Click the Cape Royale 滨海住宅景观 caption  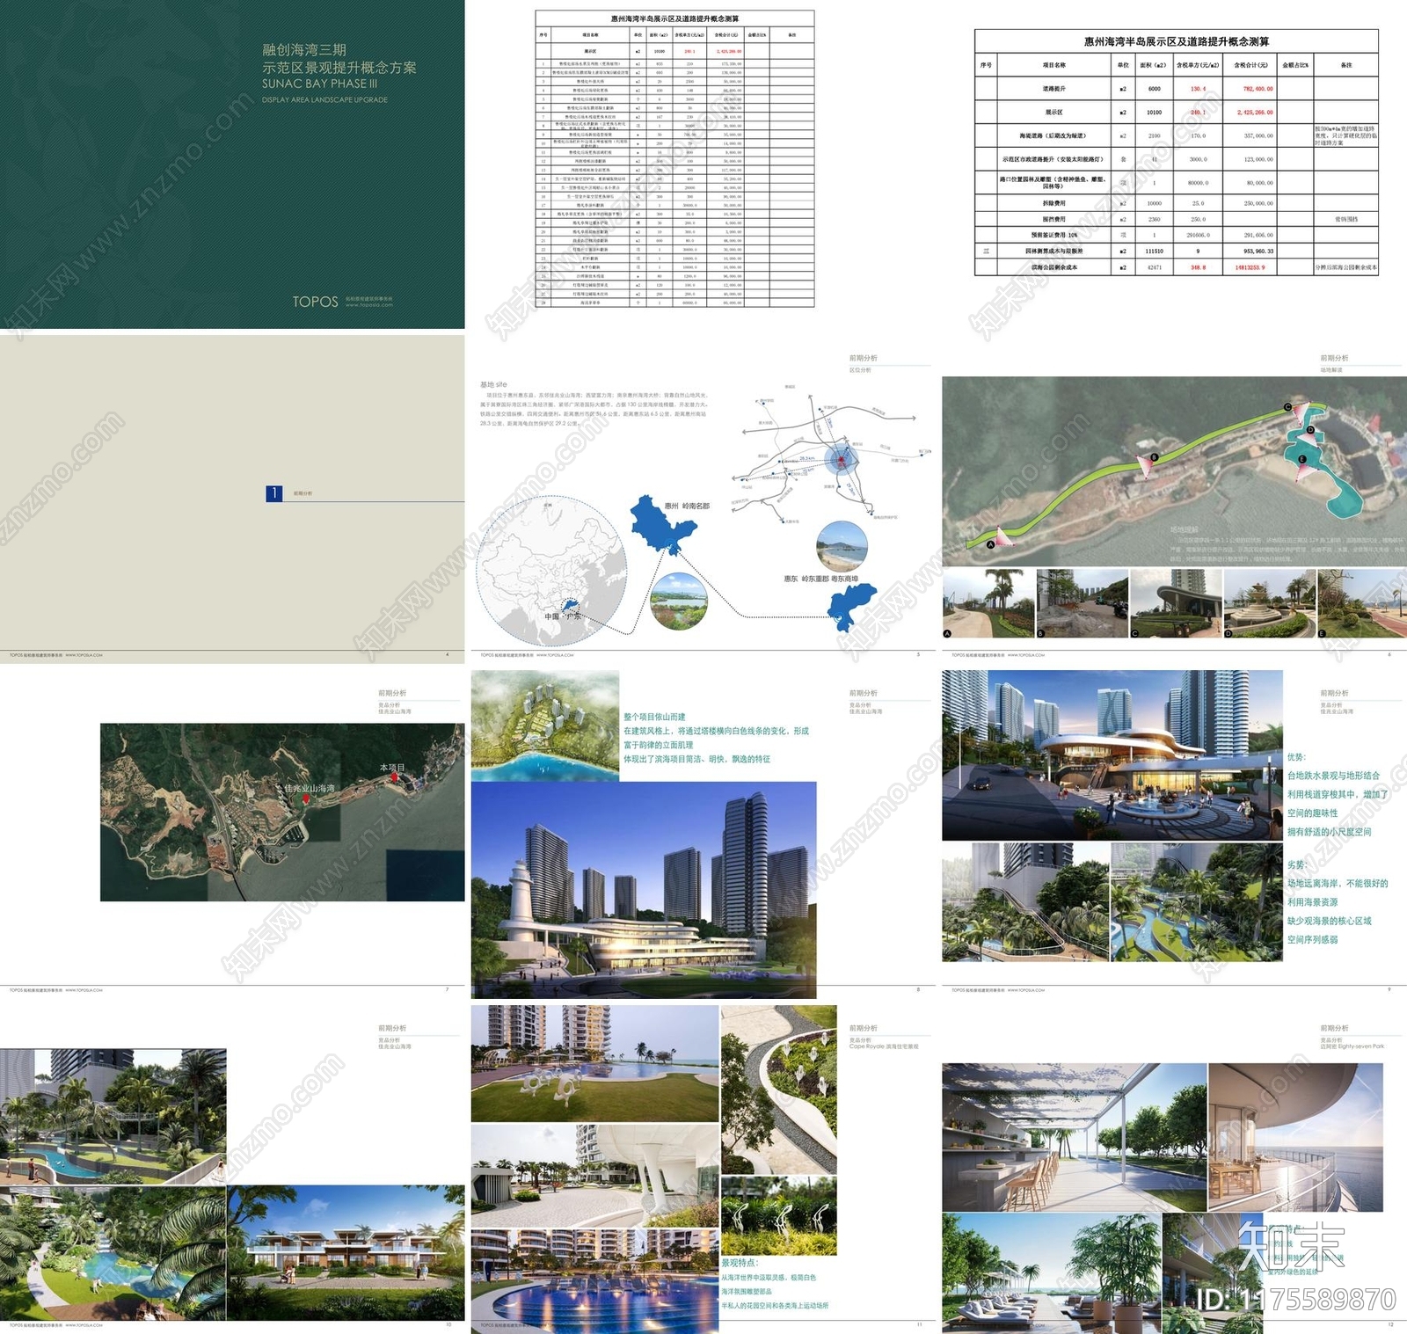click(x=884, y=1046)
